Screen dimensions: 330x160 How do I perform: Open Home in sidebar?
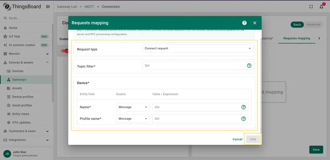(x=26, y=28)
